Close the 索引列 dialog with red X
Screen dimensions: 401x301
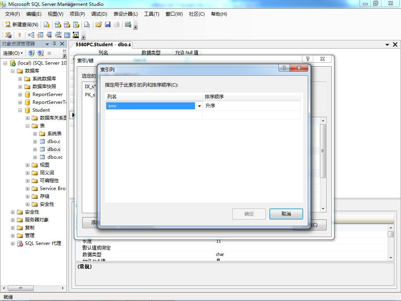(299, 68)
